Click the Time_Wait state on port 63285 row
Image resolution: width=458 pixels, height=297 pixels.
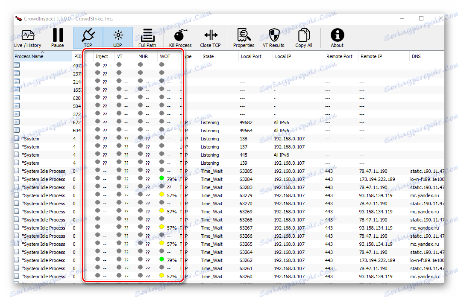point(212,171)
